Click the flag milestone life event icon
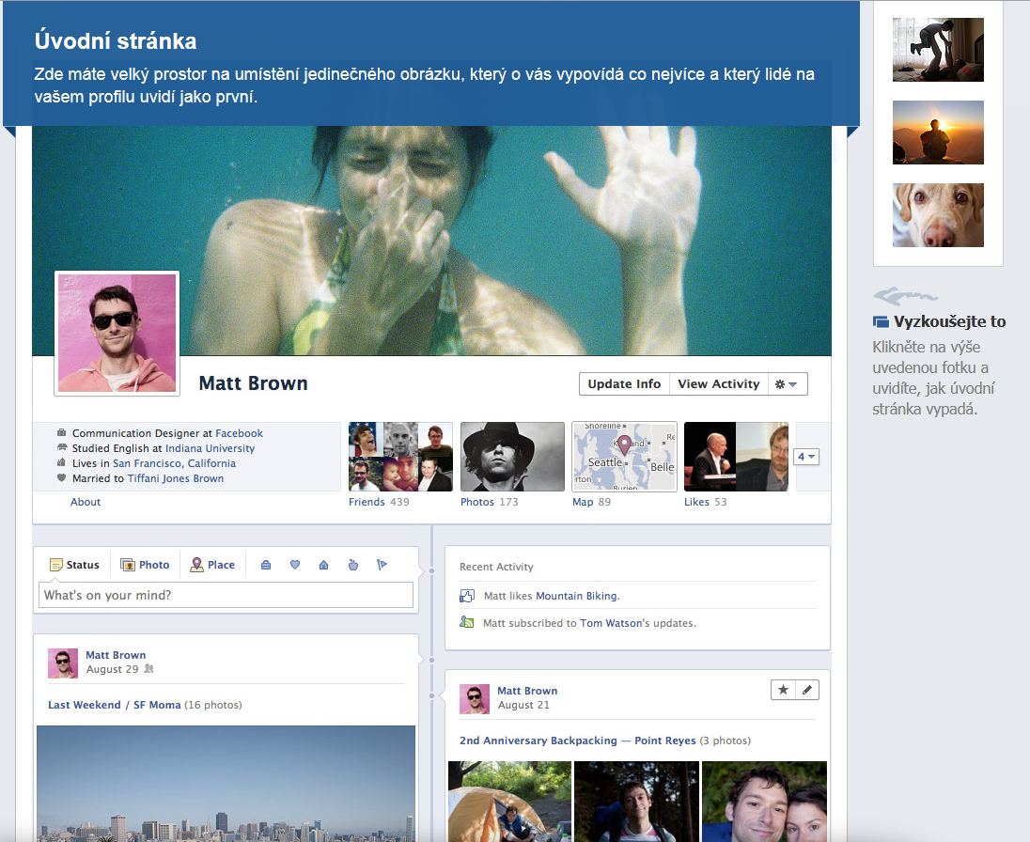 [x=382, y=565]
